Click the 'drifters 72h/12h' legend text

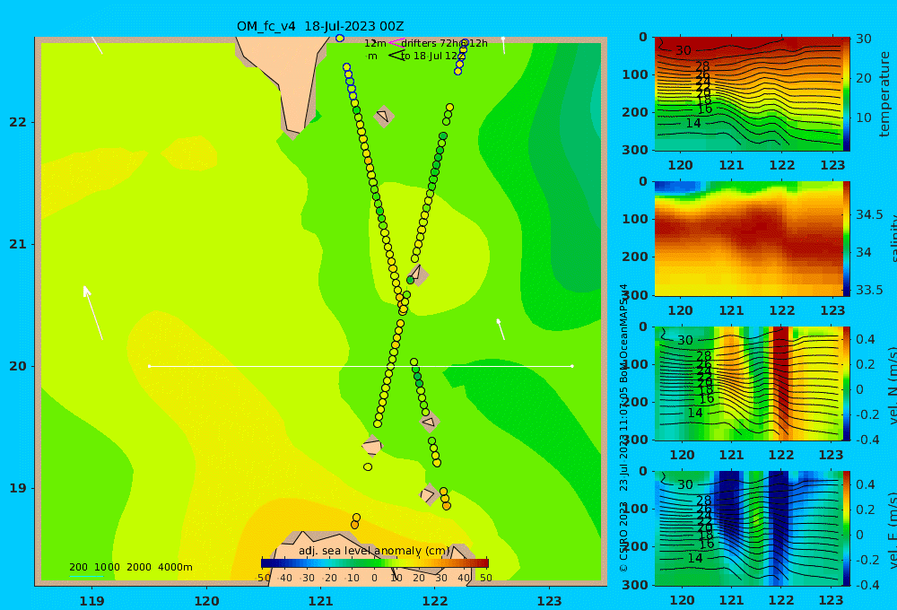(445, 43)
